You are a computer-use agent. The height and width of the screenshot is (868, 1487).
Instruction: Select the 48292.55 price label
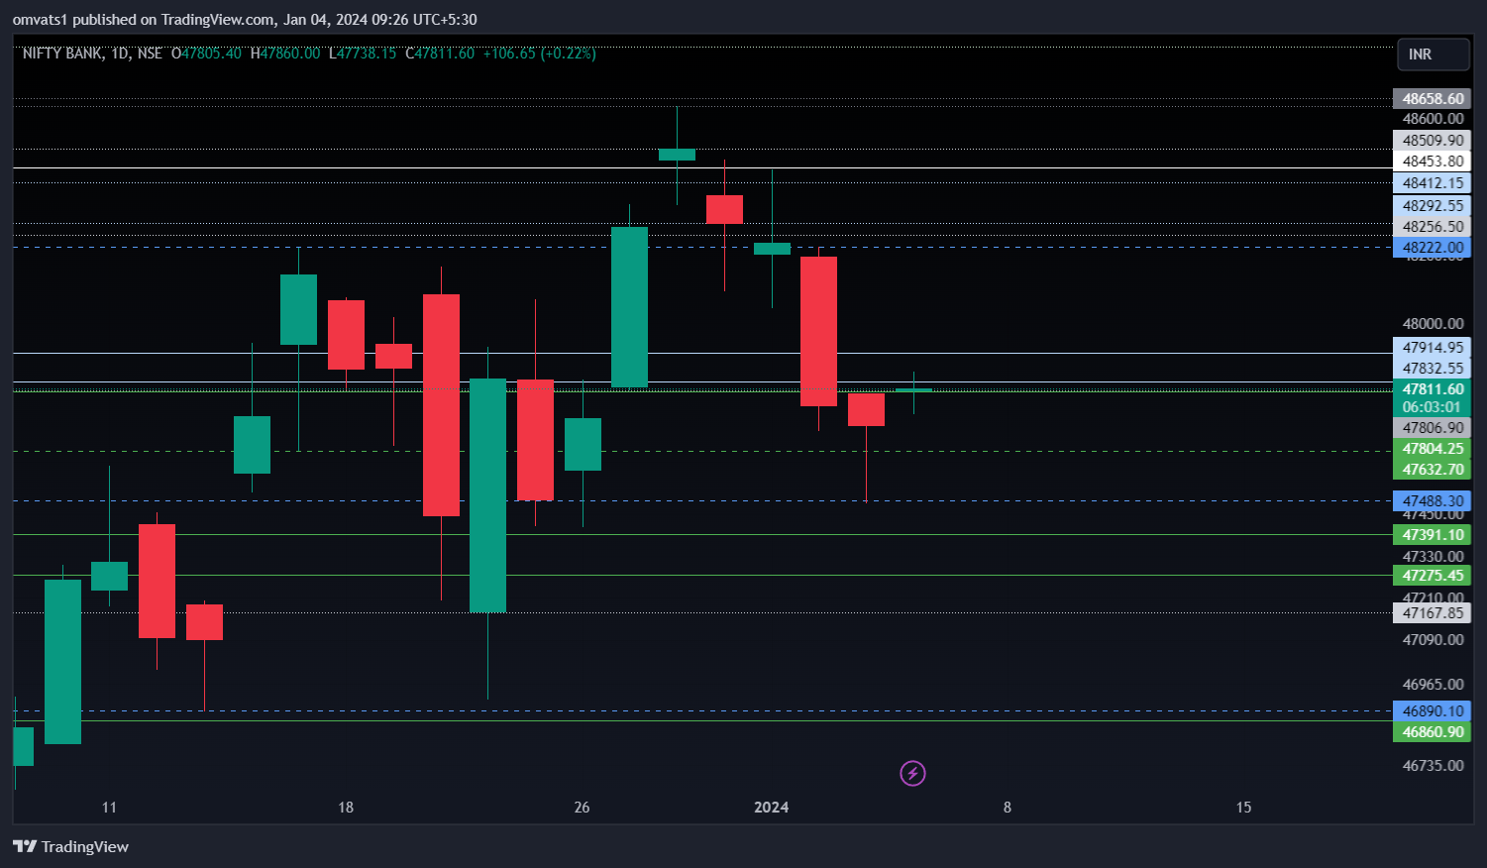[1433, 205]
